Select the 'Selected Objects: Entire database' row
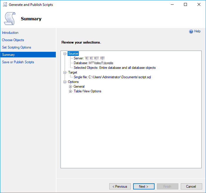Image resolution: width=206 pixels, height=193 pixels. tap(115, 68)
